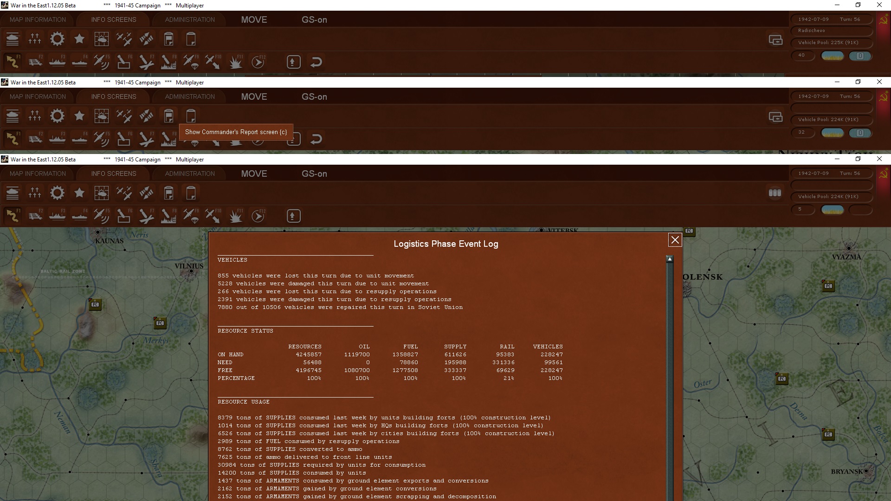
Task: Click three-barrels icon in bottom window
Action: (775, 193)
